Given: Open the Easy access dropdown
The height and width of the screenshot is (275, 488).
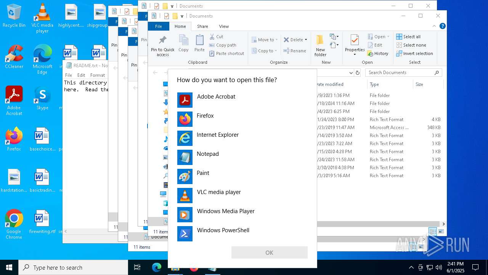Looking at the screenshot, I should click(x=334, y=45).
